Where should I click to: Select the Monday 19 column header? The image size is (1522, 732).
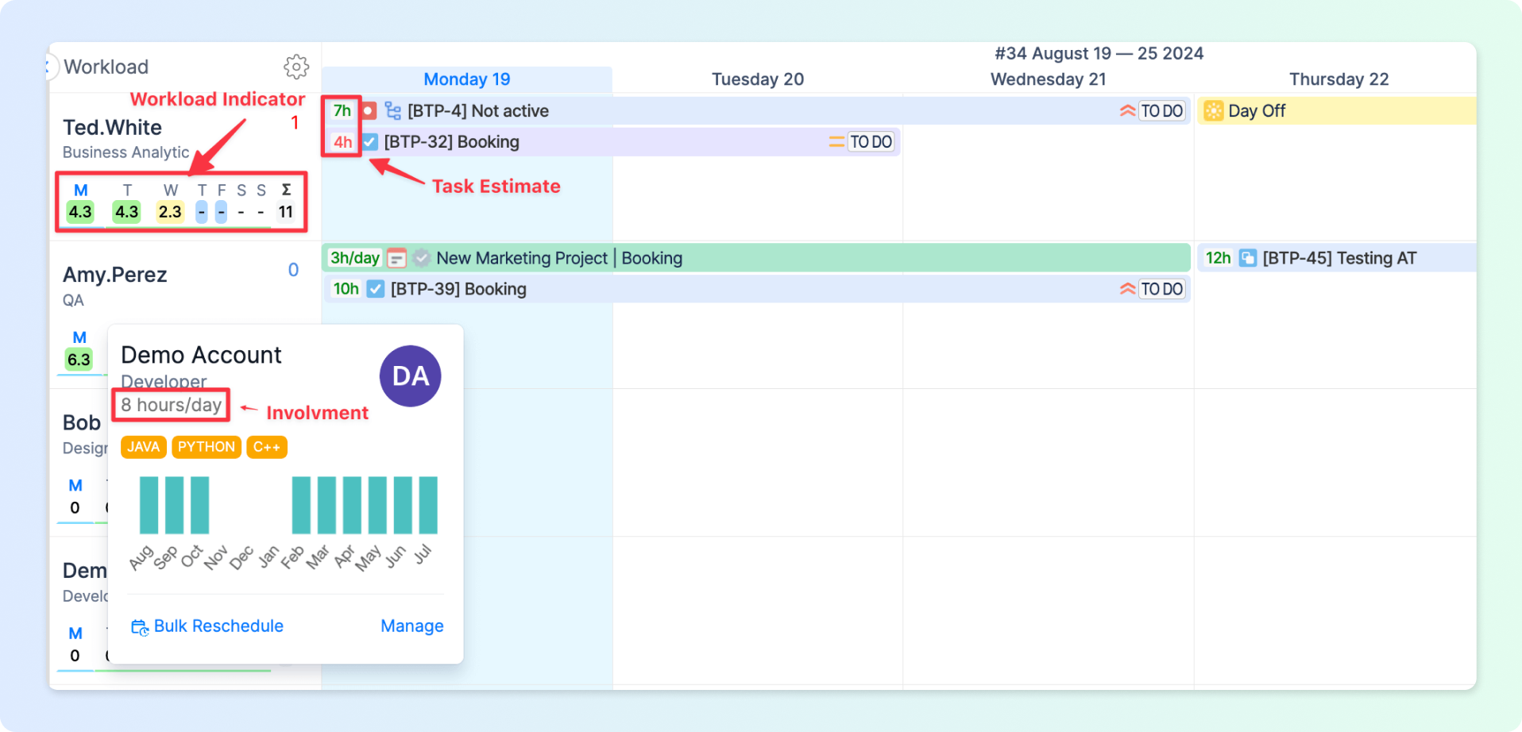(466, 79)
